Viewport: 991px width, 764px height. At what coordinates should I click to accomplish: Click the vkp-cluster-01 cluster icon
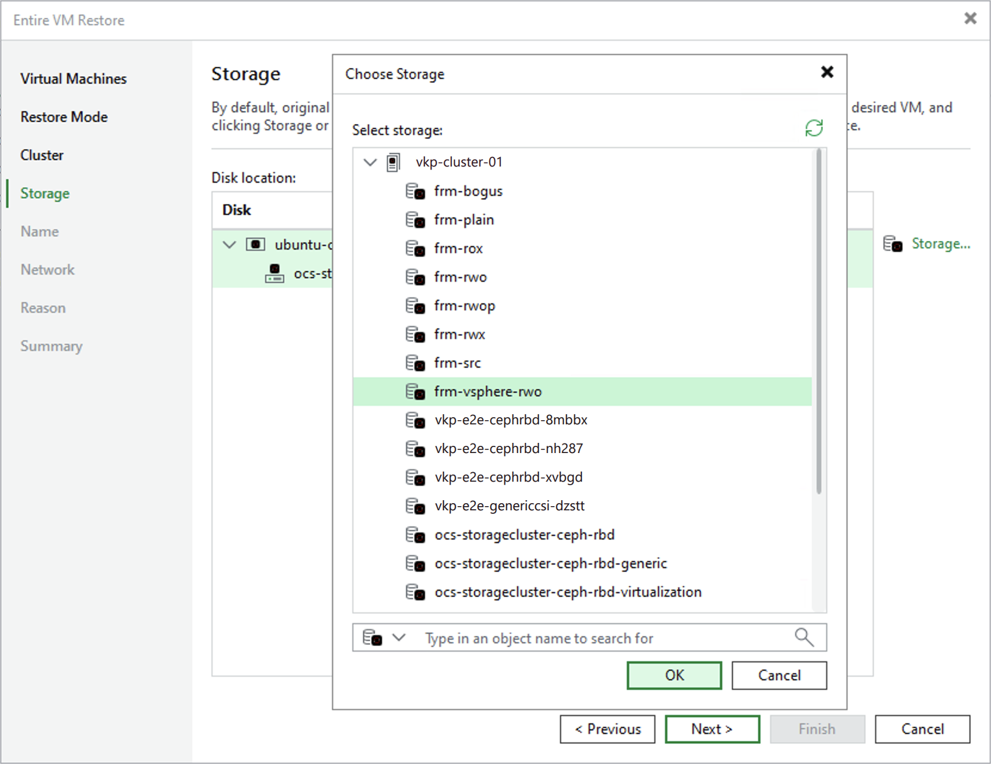393,162
